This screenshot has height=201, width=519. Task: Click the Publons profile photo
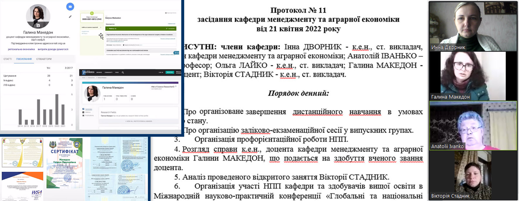(x=92, y=94)
